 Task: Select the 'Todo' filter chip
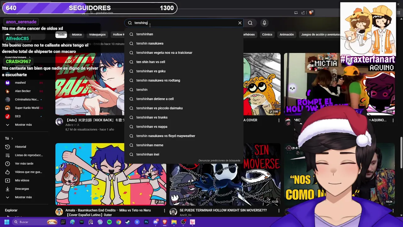[x=61, y=34]
